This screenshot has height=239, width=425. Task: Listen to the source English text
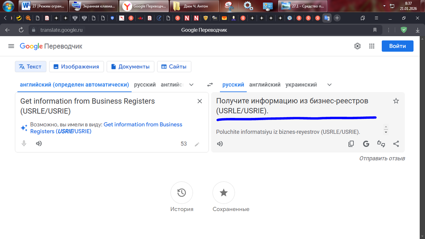(39, 144)
